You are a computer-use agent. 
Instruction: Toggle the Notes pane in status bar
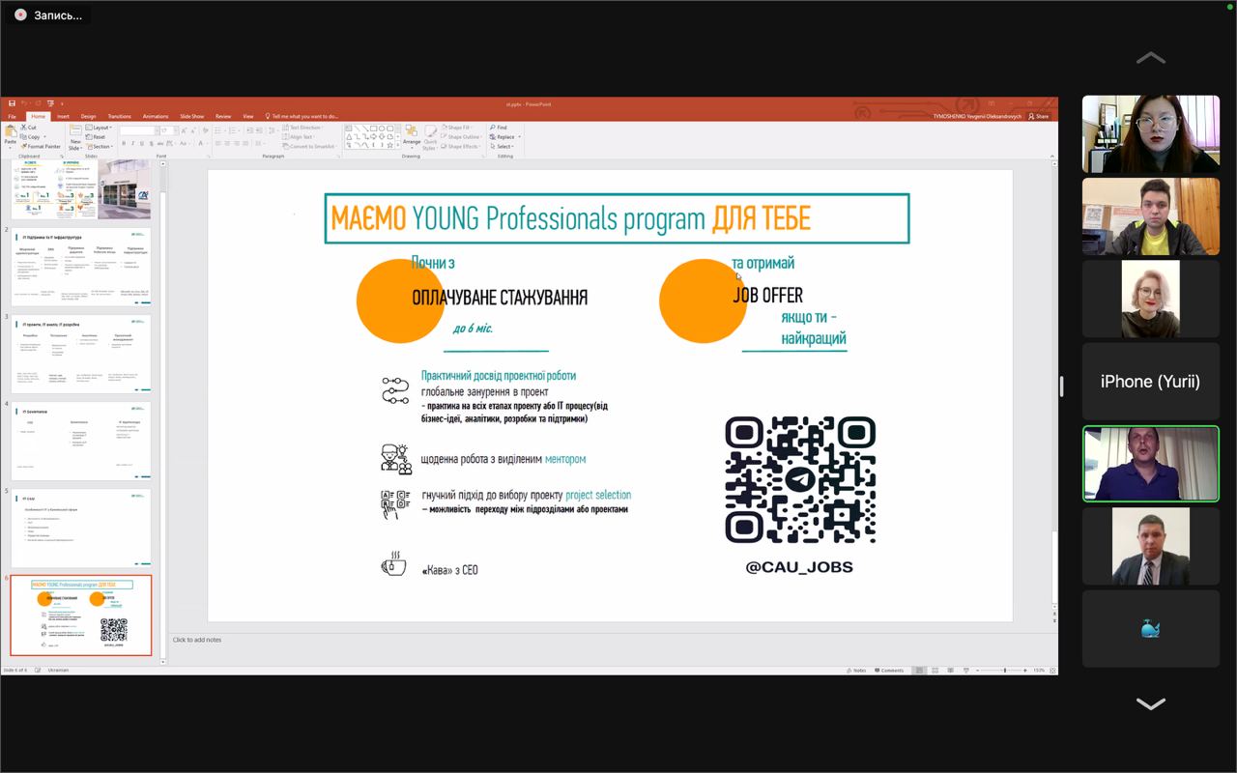pyautogui.click(x=857, y=670)
